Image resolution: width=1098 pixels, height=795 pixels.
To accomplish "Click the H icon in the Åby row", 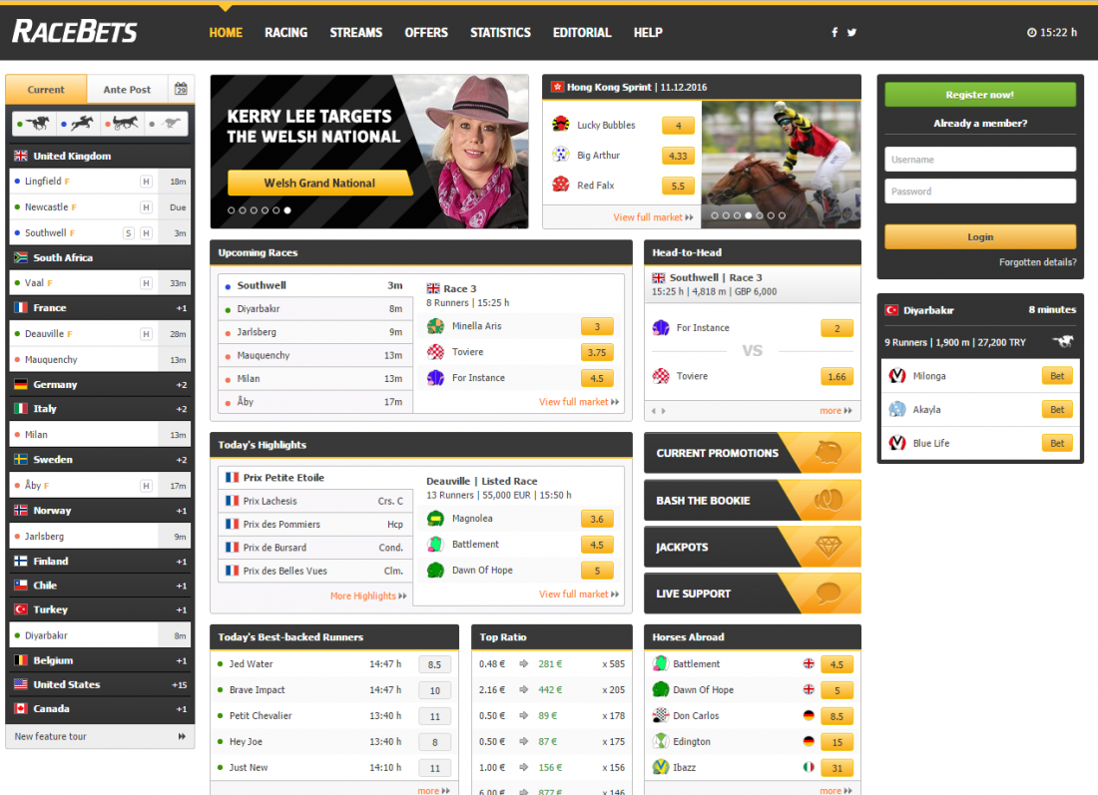I will [x=147, y=486].
